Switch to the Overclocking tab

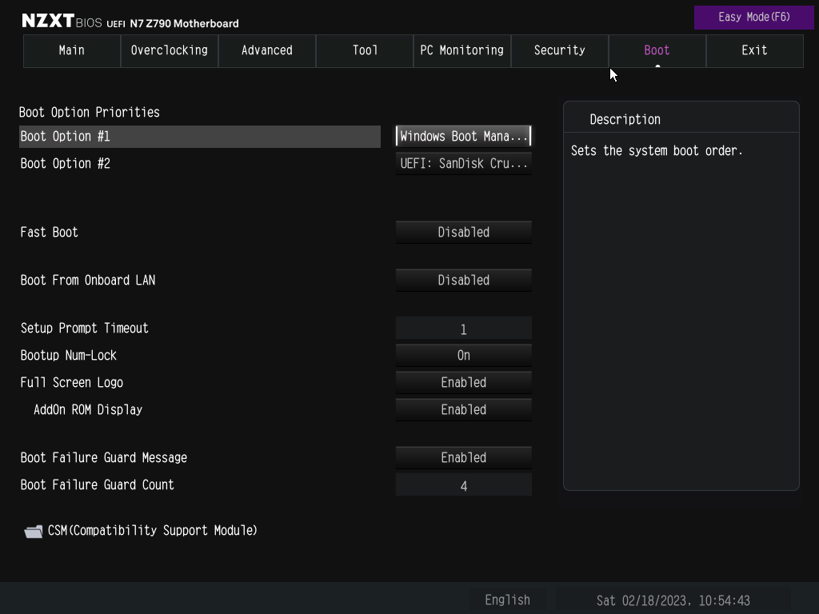[169, 50]
